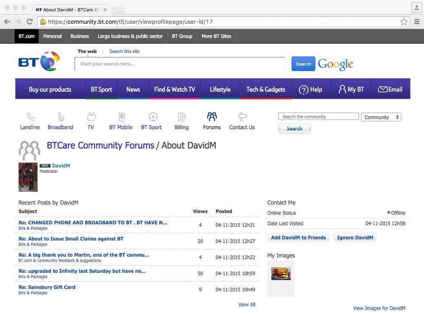The height and width of the screenshot is (316, 424).
Task: Open Tech & Gadgets navigation item
Action: tap(266, 89)
